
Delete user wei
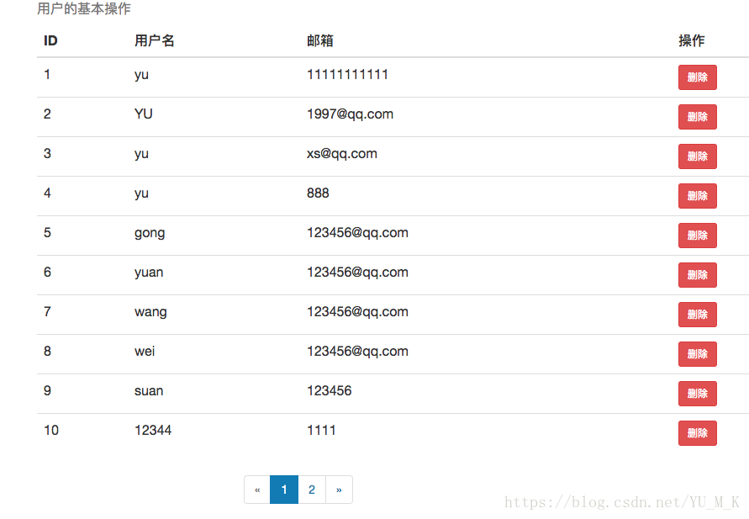coord(698,354)
